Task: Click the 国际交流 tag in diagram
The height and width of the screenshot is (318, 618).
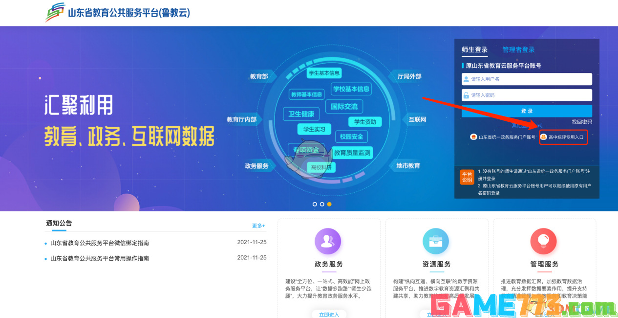Action: click(x=344, y=106)
